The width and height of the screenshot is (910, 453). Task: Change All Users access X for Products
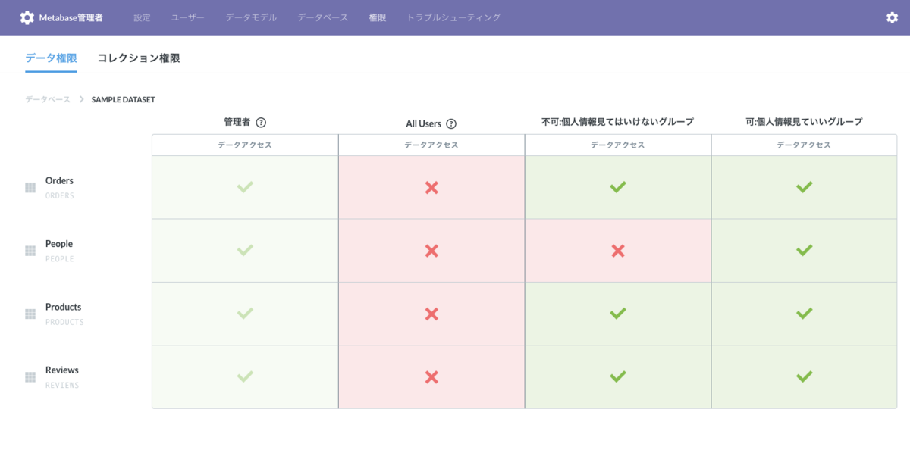[x=431, y=314]
